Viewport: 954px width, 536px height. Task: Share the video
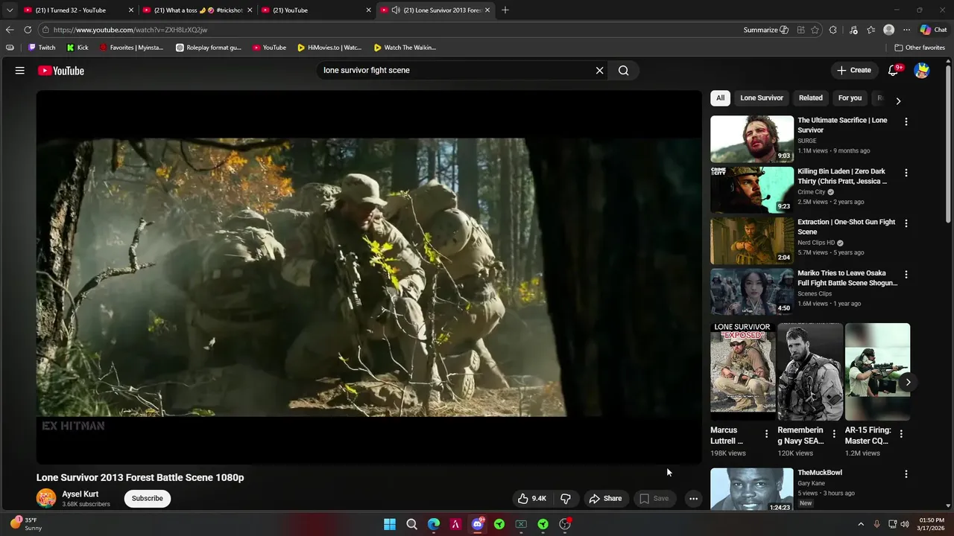click(605, 499)
